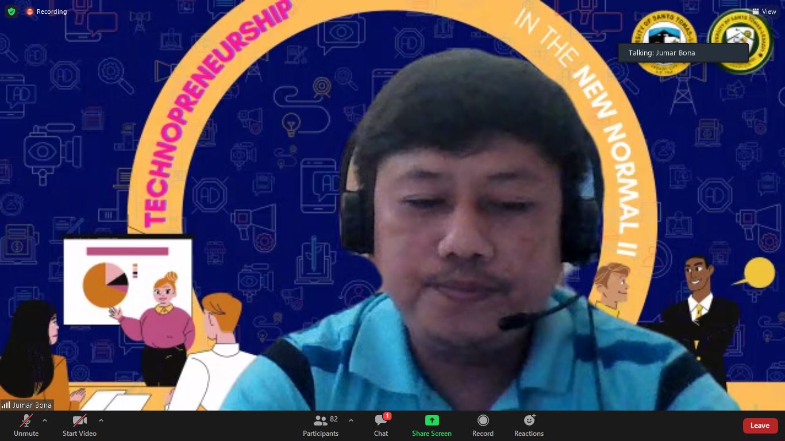
Task: Open the Chat panel
Action: coord(380,425)
